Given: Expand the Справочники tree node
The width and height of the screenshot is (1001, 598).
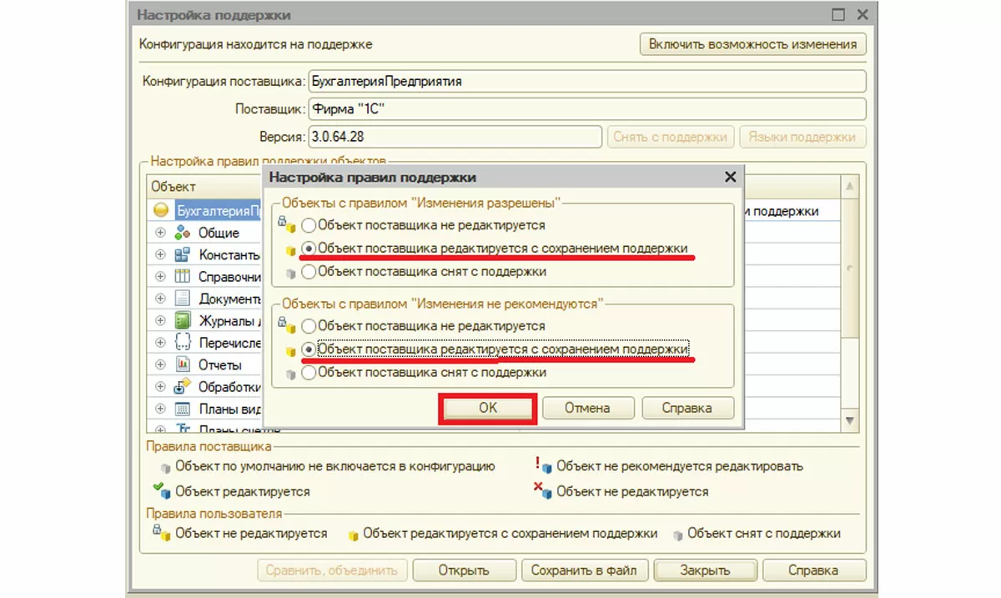Looking at the screenshot, I should click(161, 276).
